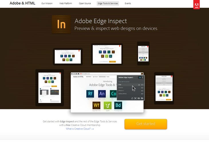Click the portrait tablet thumbnail on the left
This screenshot has height=143, width=209.
pyautogui.click(x=50, y=88)
